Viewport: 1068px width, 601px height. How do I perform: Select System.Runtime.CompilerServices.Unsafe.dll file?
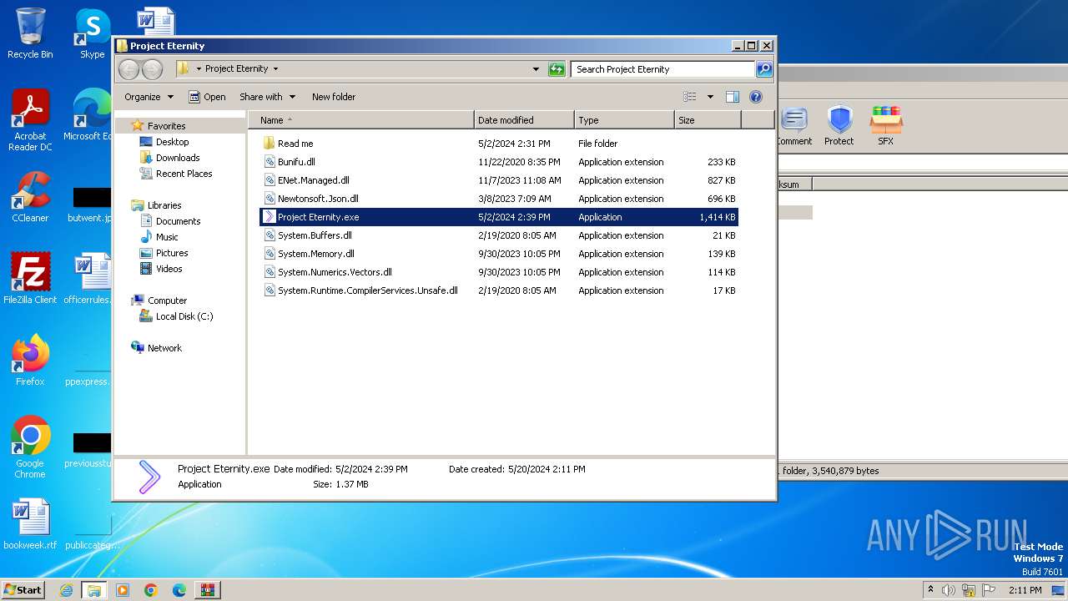point(499,290)
